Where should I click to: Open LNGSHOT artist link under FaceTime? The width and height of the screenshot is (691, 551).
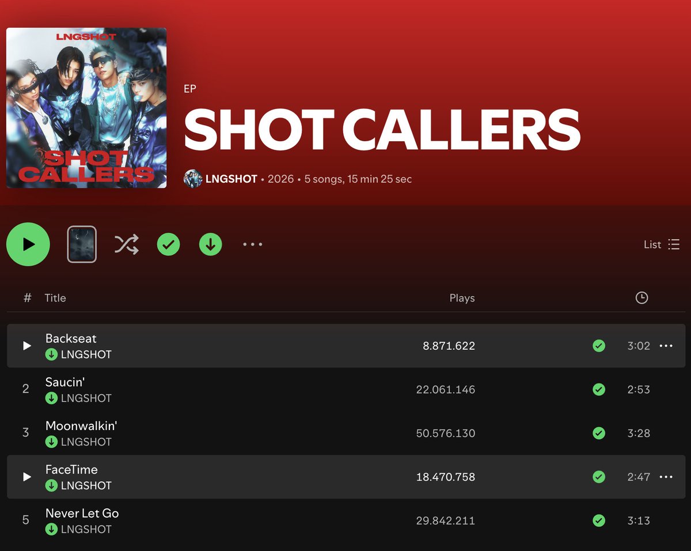pos(86,486)
